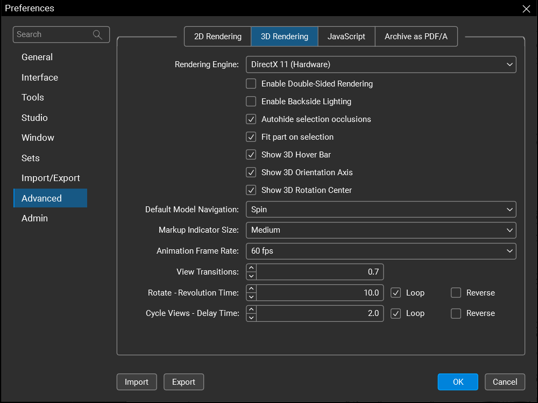Increment Rotate Revolution Time up arrow
The width and height of the screenshot is (538, 403).
tap(251, 289)
